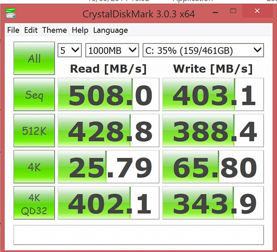Minimize the CrystalDiskMark window
Viewport: 277px width, 252px height.
coord(215,12)
